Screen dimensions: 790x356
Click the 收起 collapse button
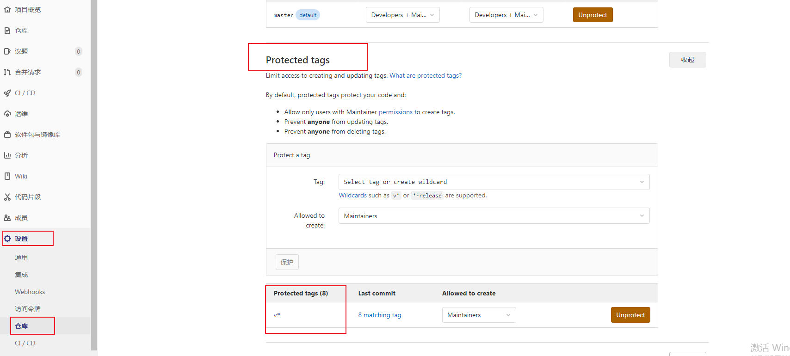[687, 60]
